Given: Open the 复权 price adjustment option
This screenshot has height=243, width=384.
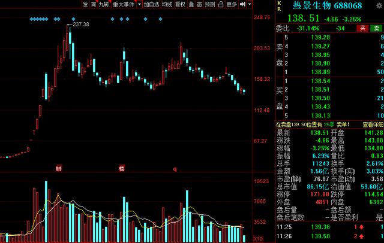Looking at the screenshot, I should [x=180, y=4].
